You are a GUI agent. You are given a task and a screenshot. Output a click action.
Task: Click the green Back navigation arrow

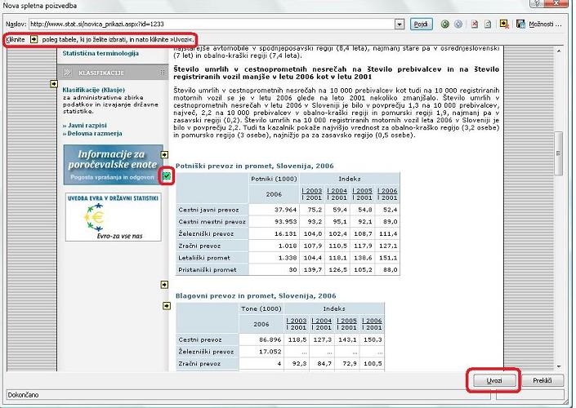[x=445, y=24]
